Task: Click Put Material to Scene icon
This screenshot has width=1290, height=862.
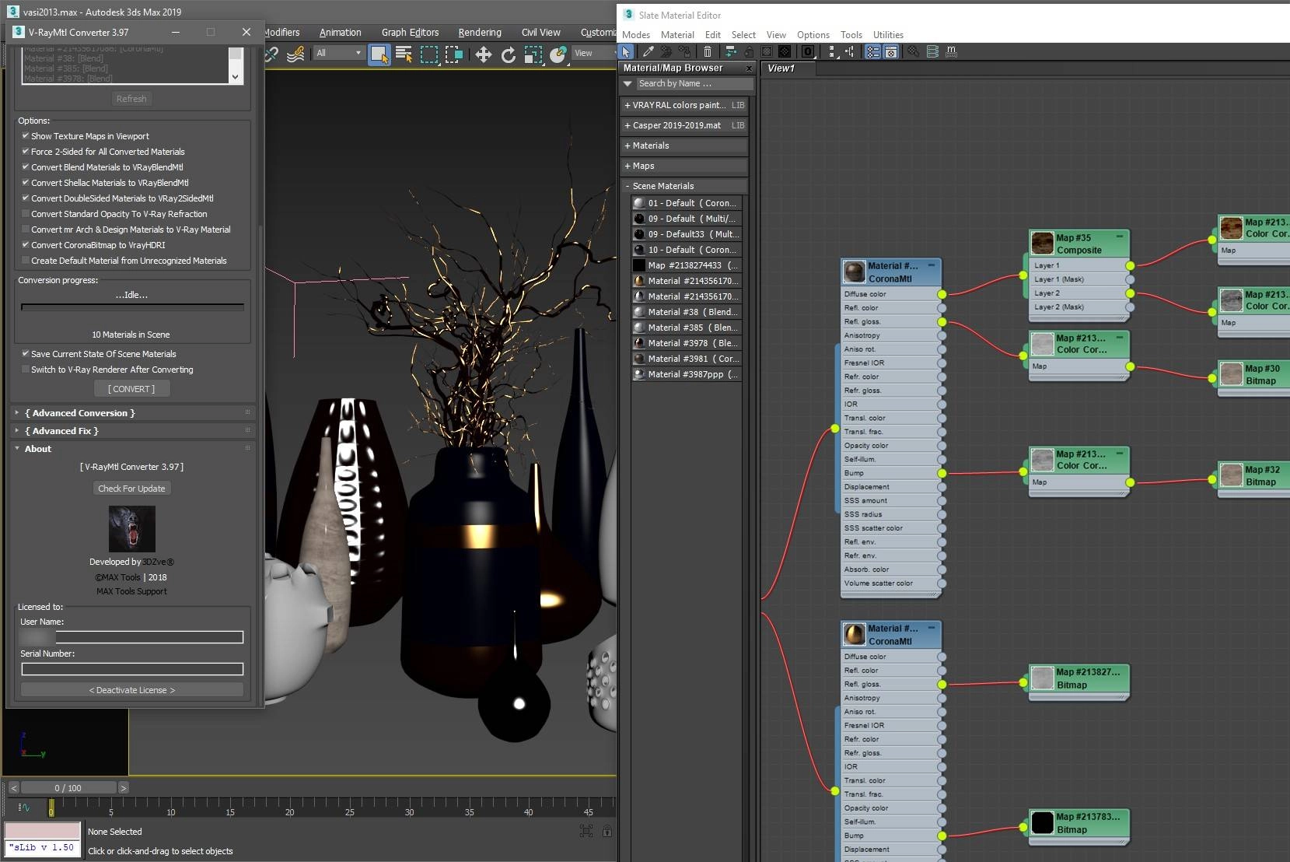Action: (666, 52)
